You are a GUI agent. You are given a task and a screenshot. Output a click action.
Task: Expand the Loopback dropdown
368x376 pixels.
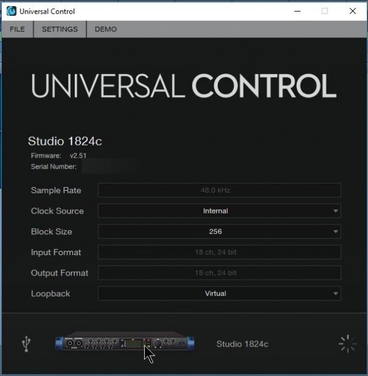220,293
